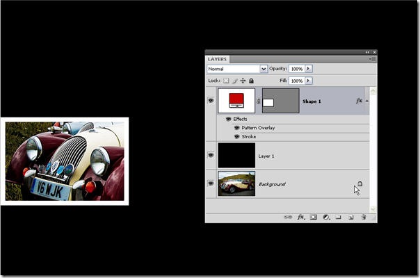Toggle visibility of Layer 1
This screenshot has width=420, height=278.
coord(211,156)
